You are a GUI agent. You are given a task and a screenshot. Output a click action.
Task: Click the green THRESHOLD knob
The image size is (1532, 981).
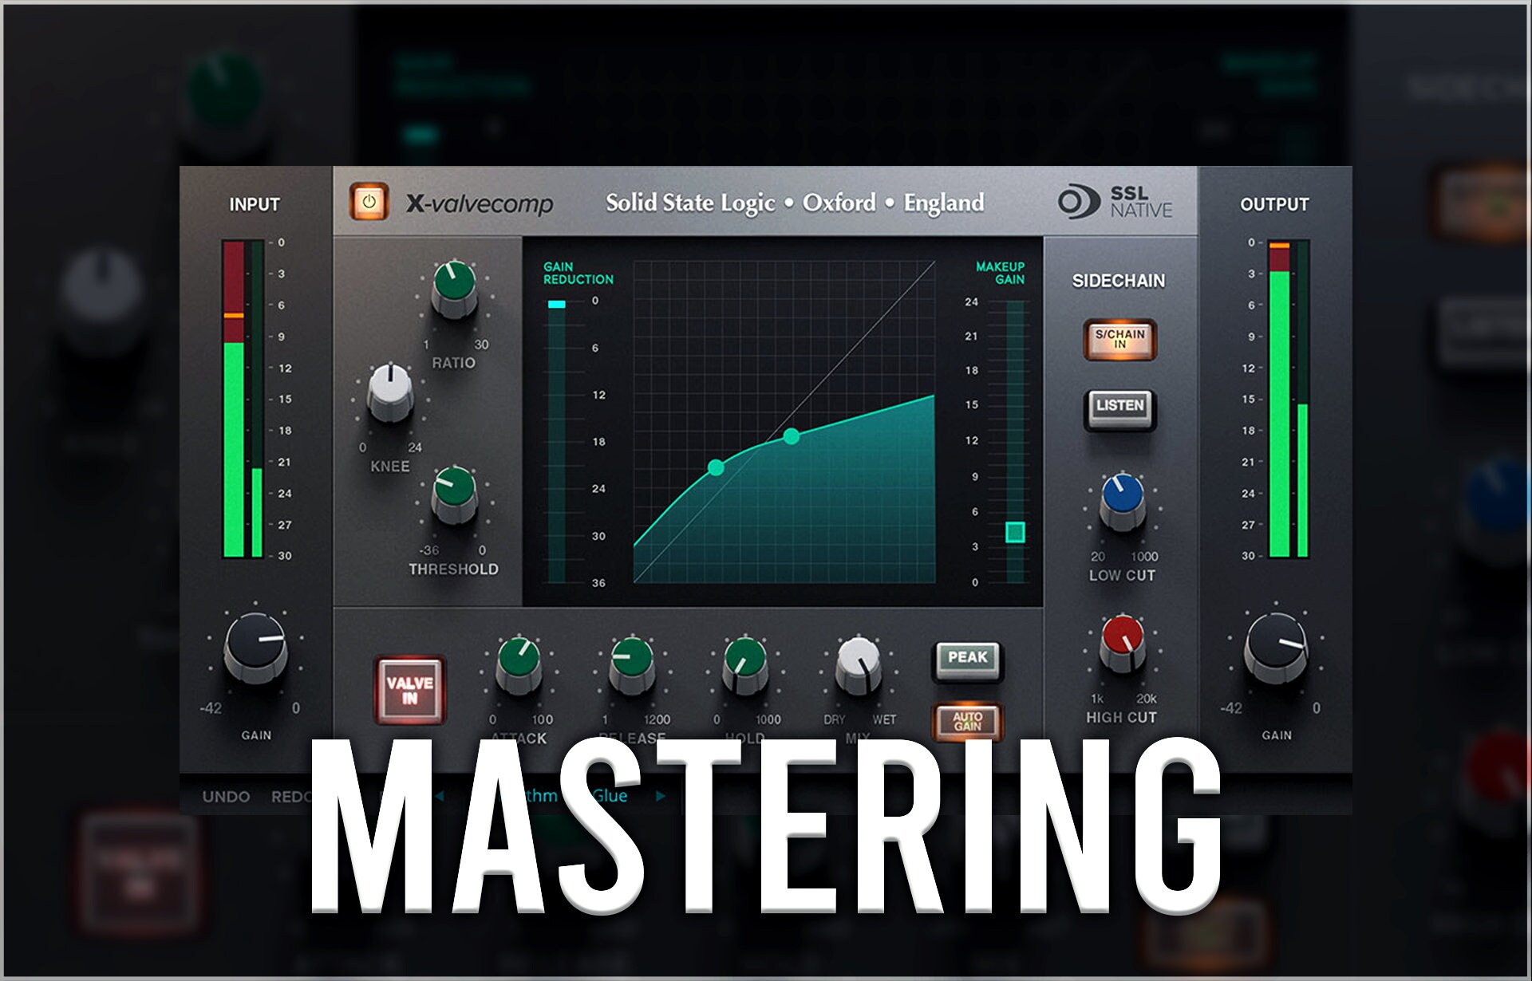[x=454, y=494]
